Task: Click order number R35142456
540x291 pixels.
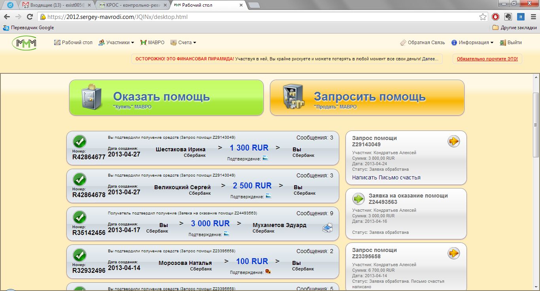Action: (89, 233)
